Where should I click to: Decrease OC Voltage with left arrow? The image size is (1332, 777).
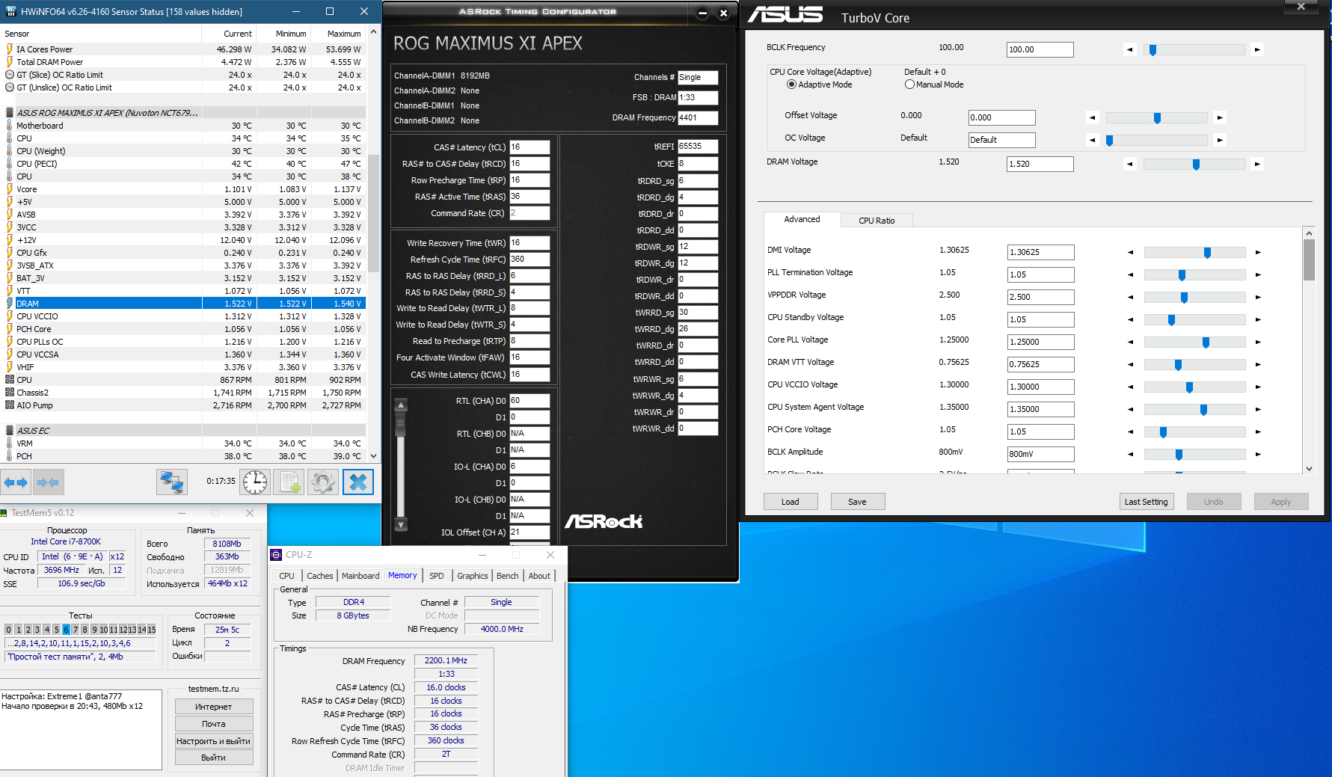(x=1092, y=141)
